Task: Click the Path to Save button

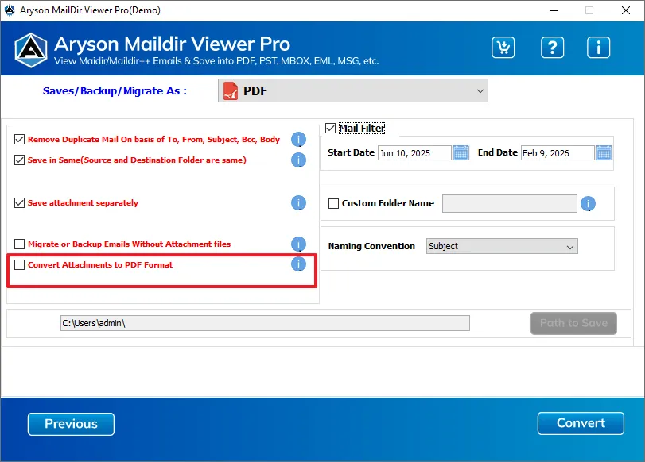Action: pyautogui.click(x=574, y=323)
